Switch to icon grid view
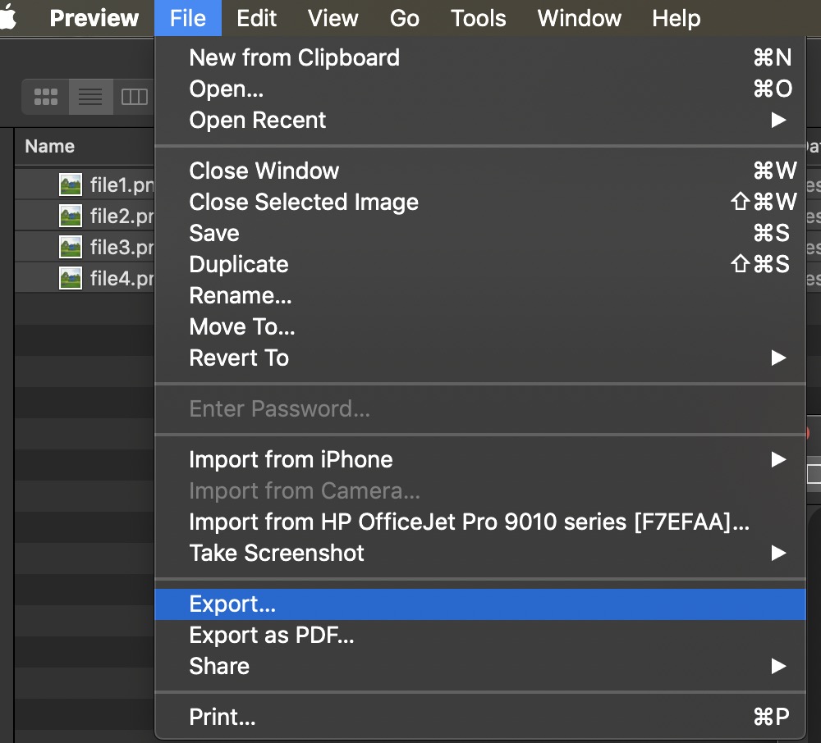 45,97
